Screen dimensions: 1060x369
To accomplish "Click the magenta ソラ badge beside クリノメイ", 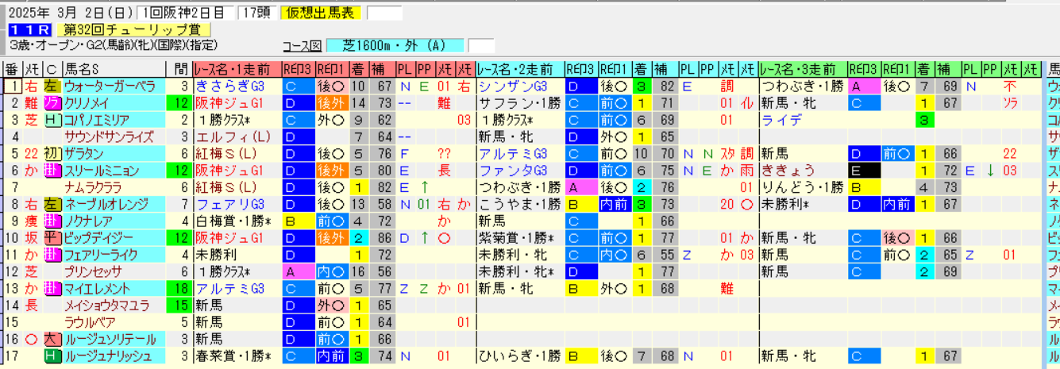I will (52, 103).
